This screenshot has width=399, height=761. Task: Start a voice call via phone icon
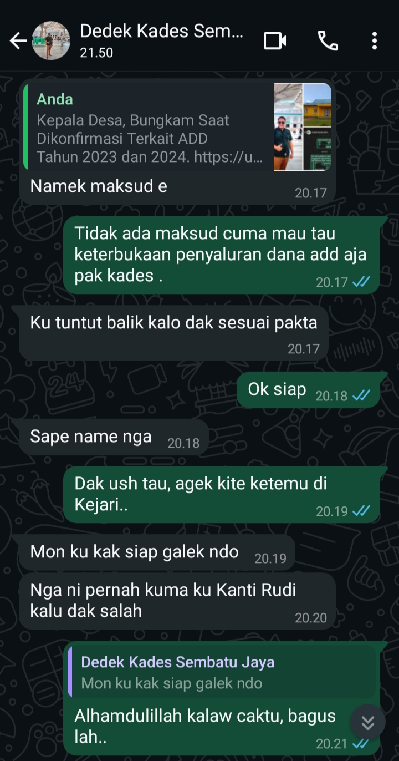[x=328, y=40]
